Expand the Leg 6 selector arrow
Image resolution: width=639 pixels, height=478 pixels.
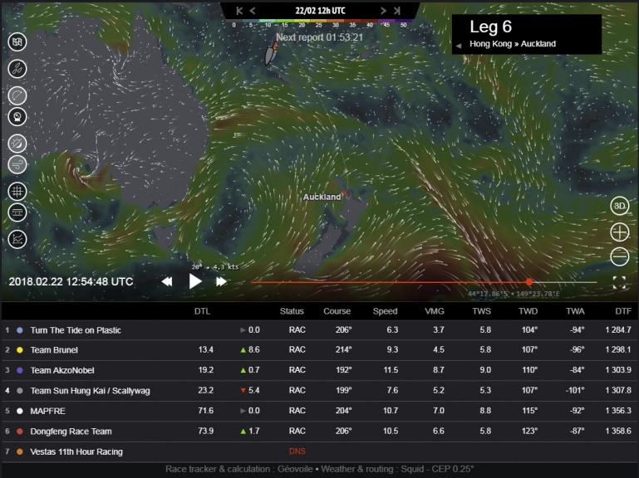click(459, 46)
